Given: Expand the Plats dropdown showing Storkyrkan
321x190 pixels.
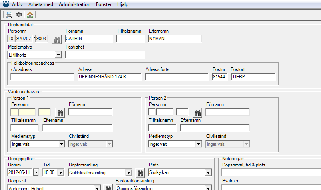Looking at the screenshot, I should tap(208, 172).
